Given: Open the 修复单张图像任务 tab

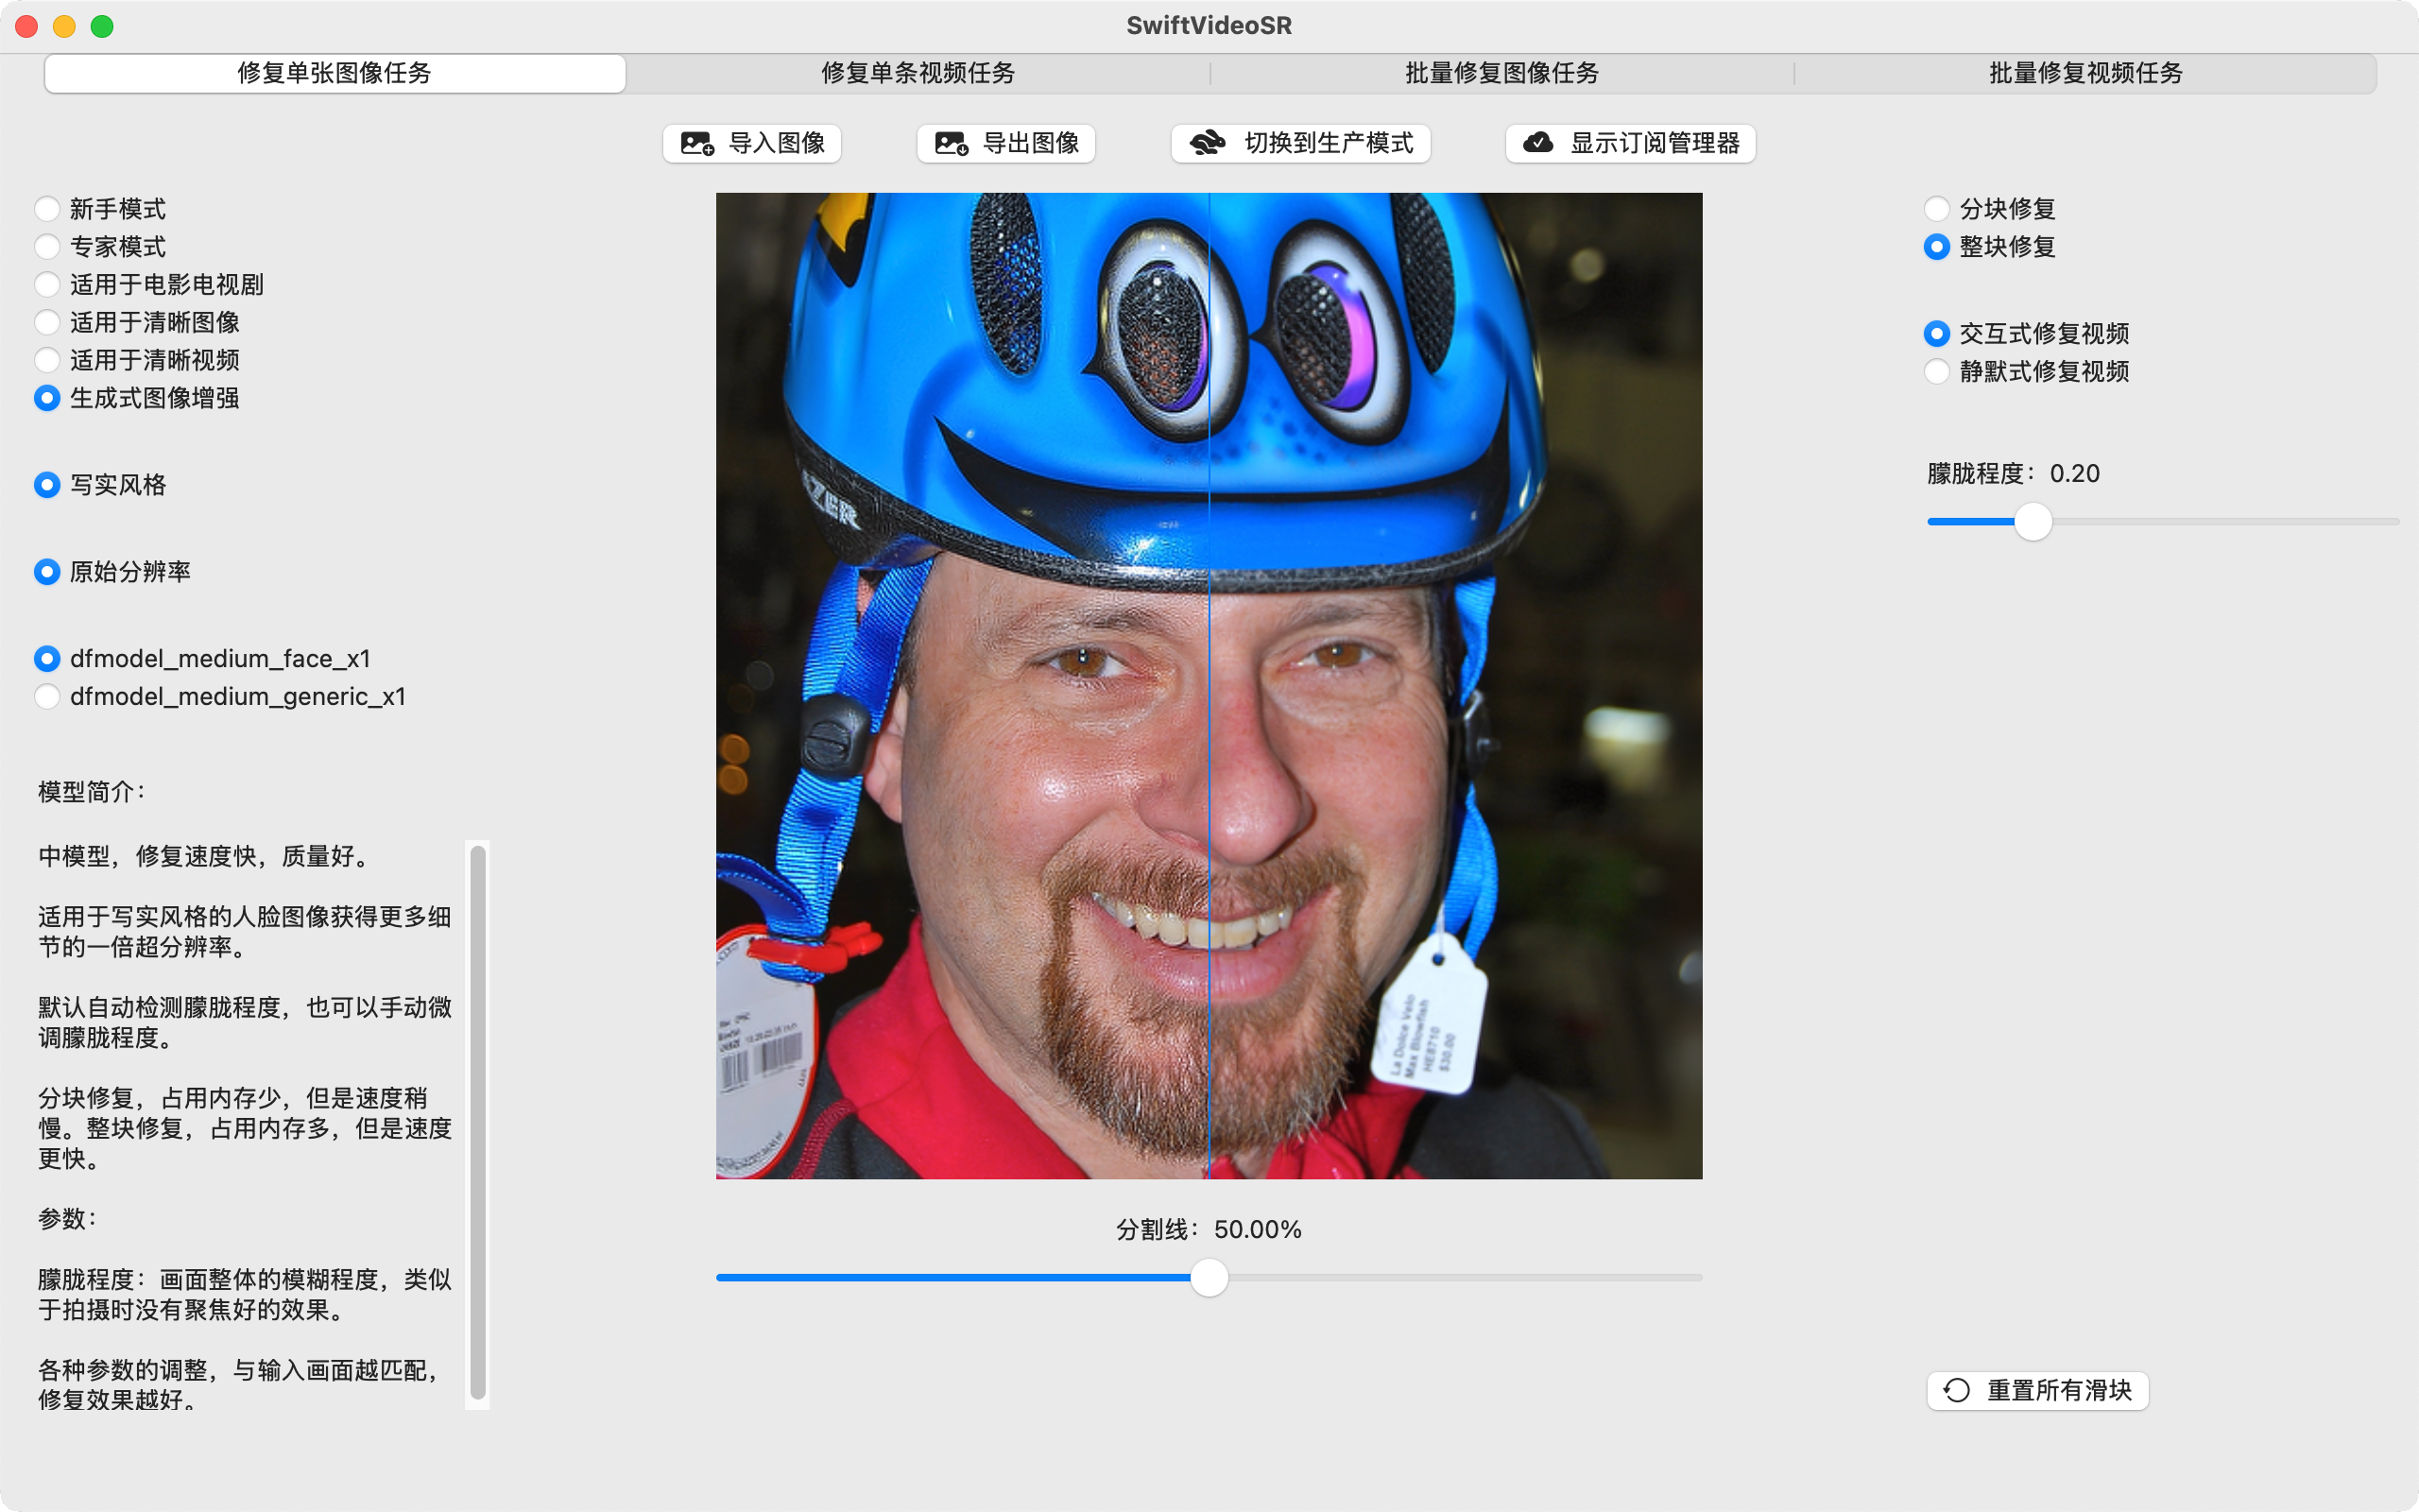Looking at the screenshot, I should tap(335, 73).
